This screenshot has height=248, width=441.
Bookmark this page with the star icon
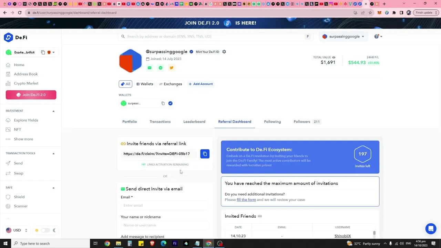click(370, 13)
